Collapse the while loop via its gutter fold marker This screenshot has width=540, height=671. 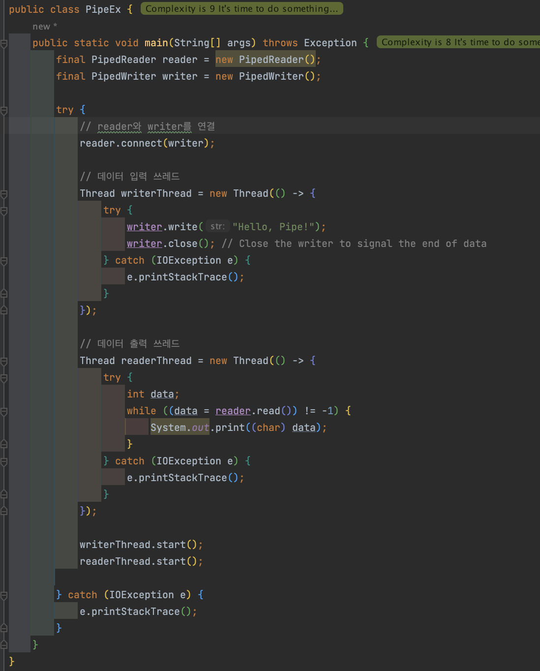pyautogui.click(x=4, y=411)
